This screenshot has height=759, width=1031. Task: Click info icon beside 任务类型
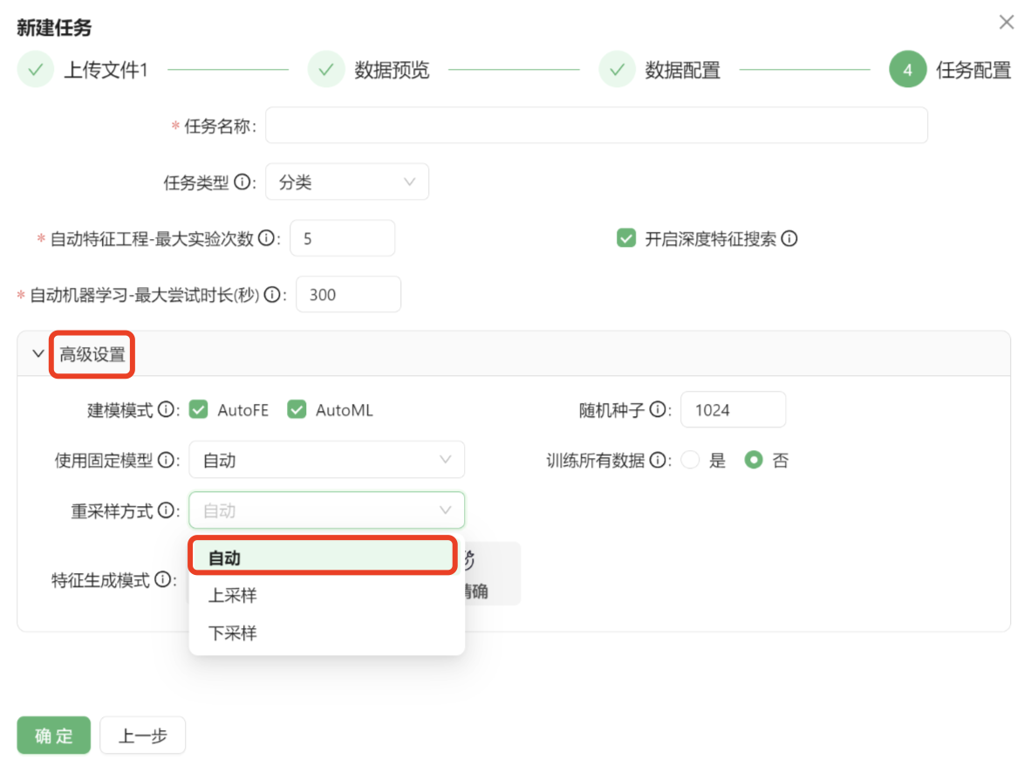coord(242,182)
